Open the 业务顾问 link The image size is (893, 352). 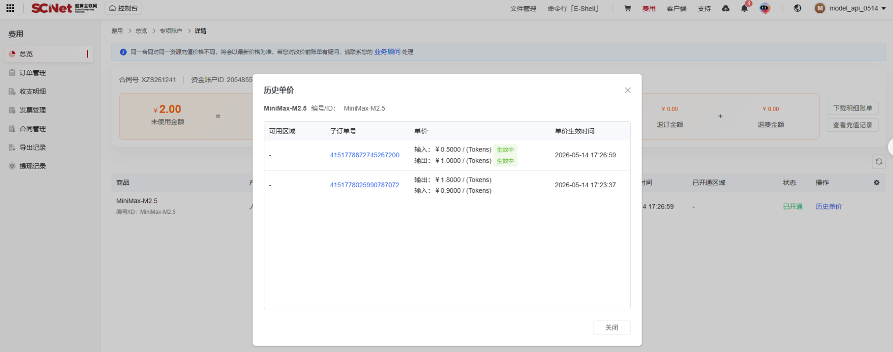point(387,52)
